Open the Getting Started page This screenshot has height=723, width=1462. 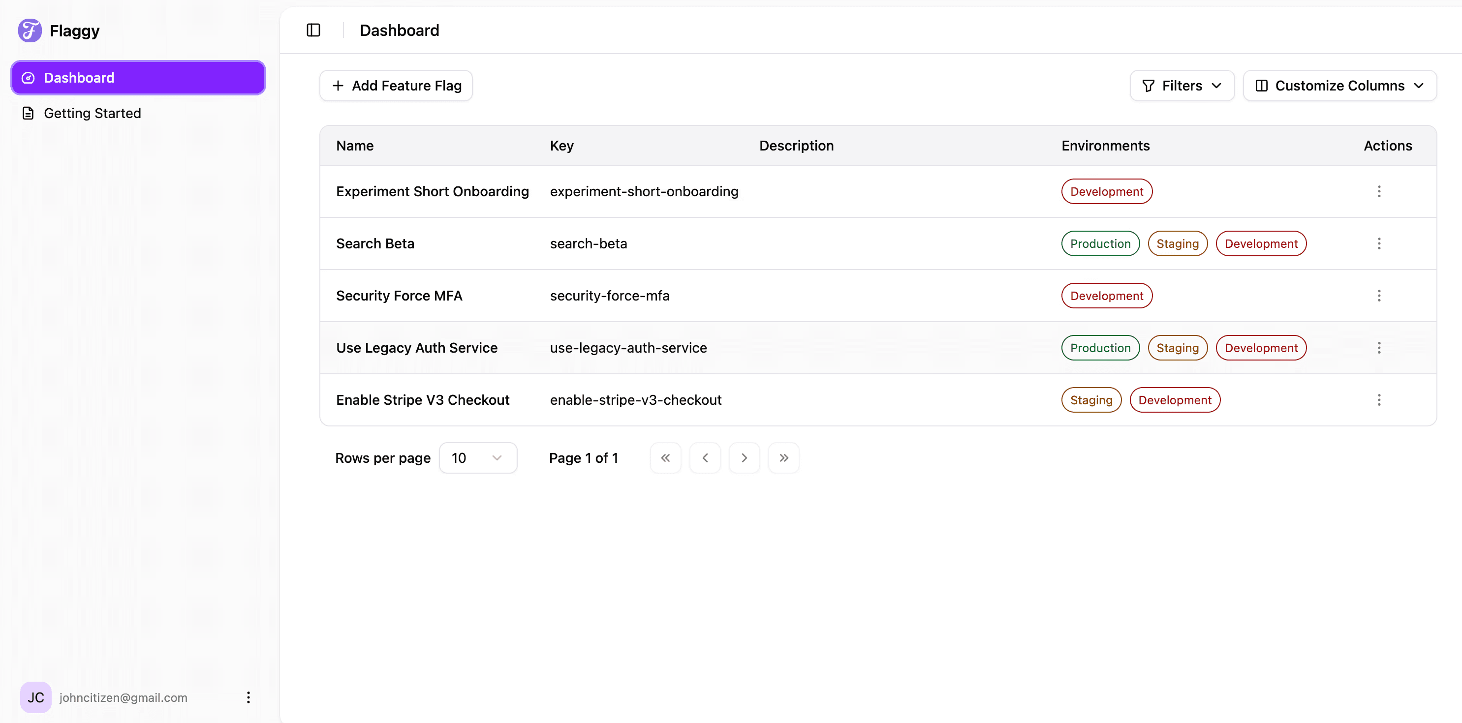coord(93,113)
